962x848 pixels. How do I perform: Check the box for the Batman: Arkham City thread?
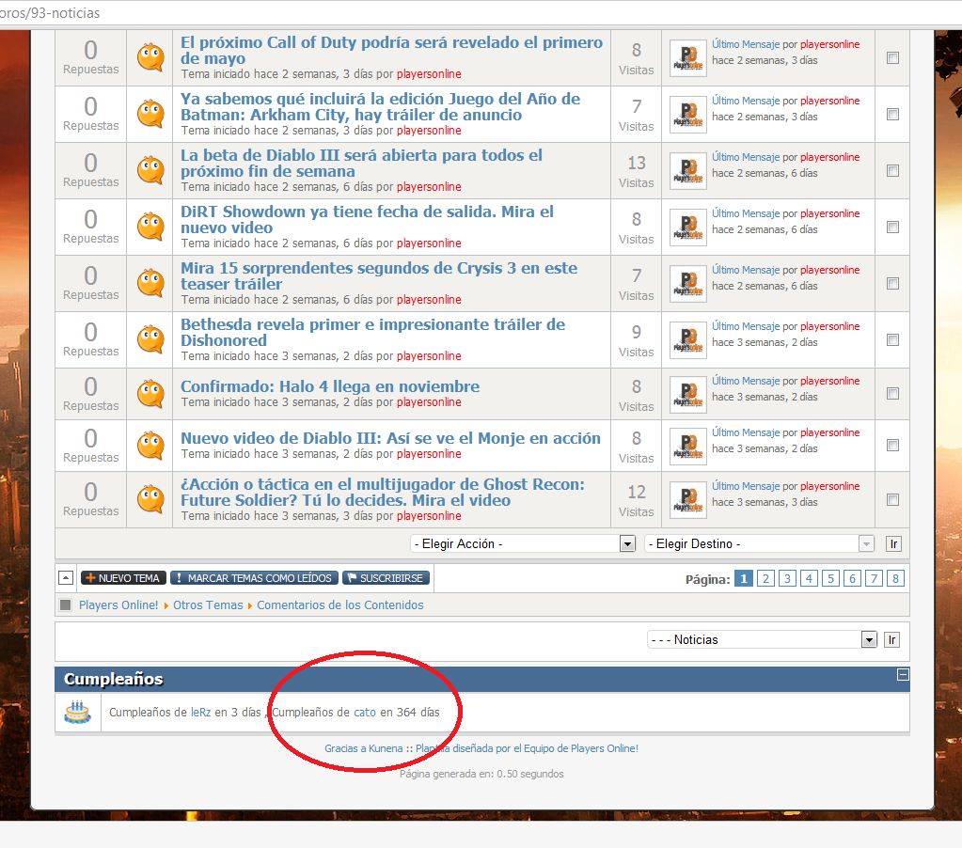pos(892,115)
